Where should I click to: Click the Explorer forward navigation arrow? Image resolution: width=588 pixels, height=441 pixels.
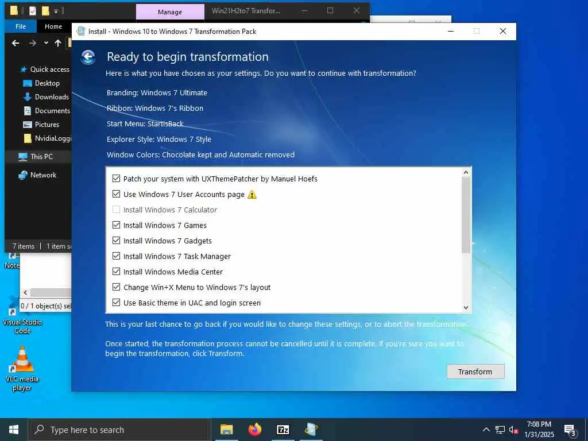click(x=33, y=43)
